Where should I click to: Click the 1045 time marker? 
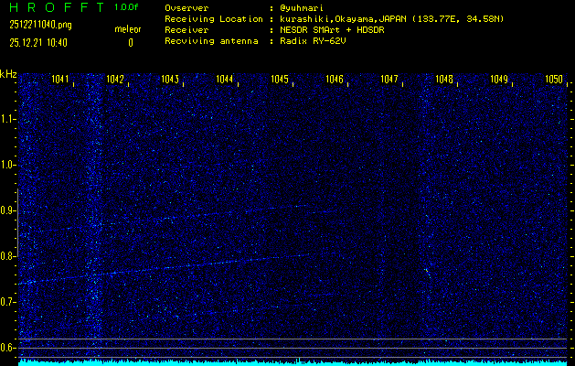(x=280, y=80)
